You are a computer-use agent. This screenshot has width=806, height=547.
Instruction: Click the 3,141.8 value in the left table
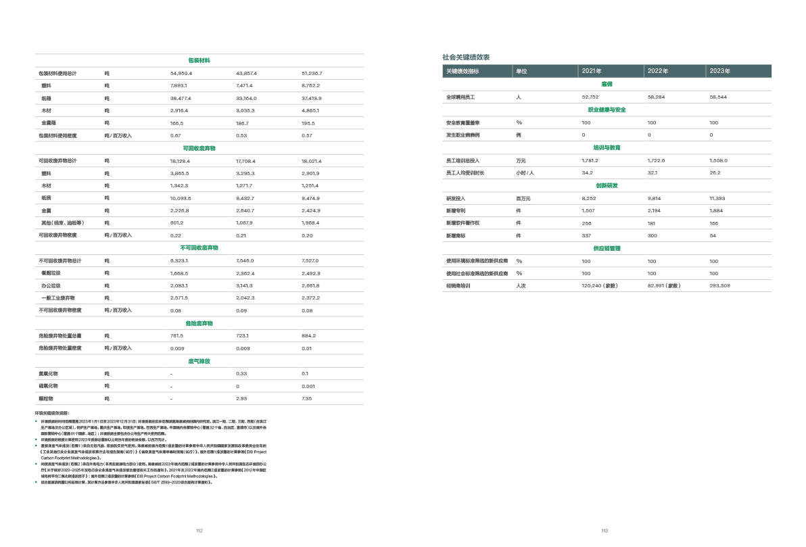[x=244, y=285]
